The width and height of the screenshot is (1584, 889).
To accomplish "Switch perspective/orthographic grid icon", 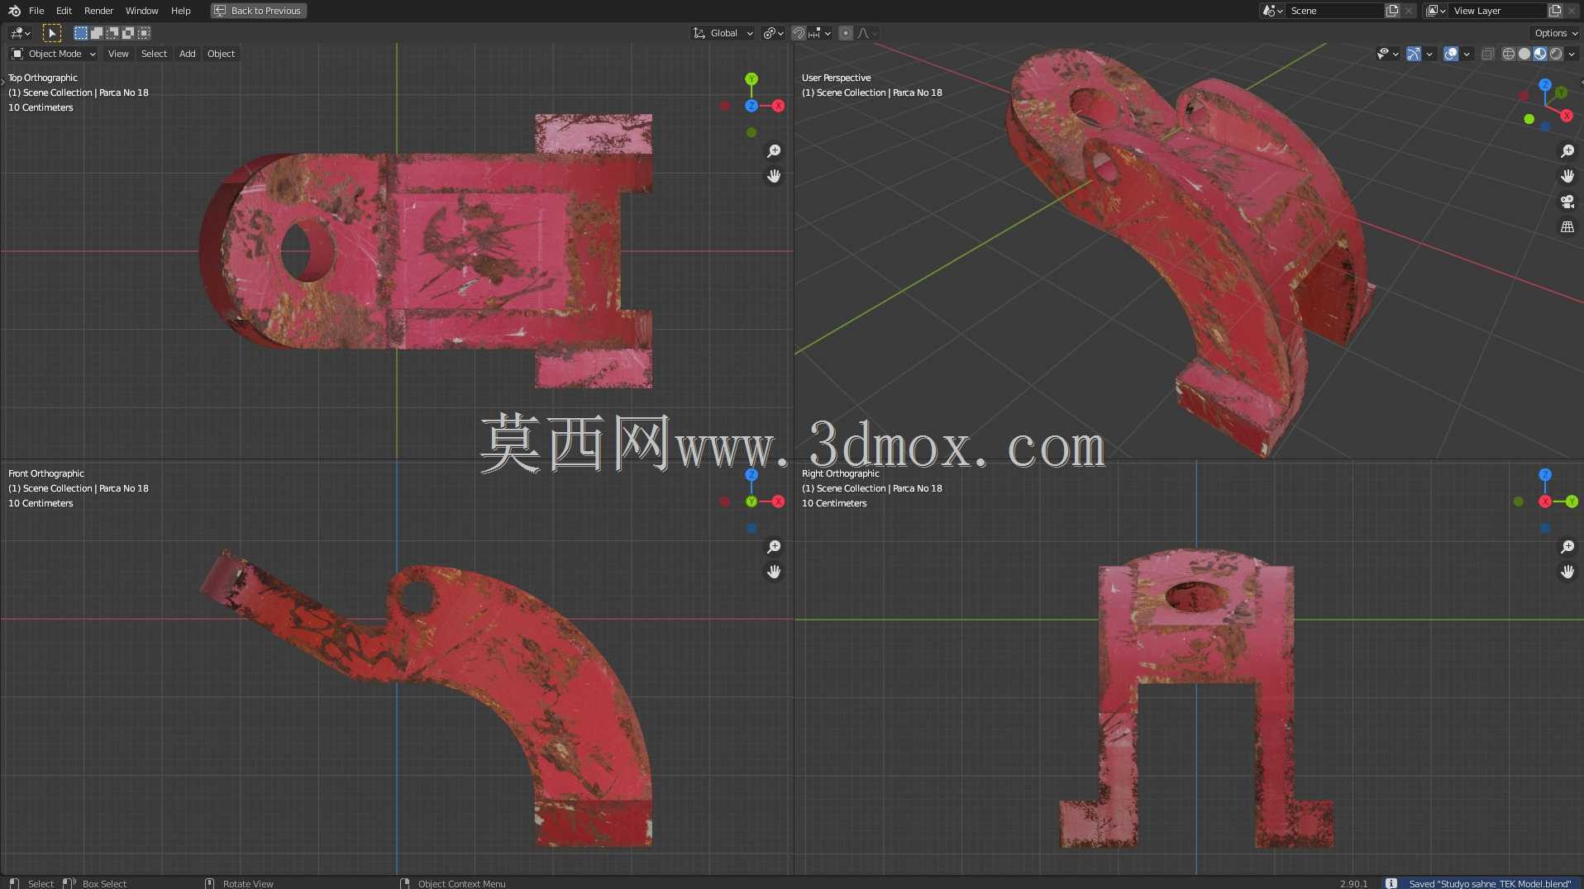I will pos(1567,226).
